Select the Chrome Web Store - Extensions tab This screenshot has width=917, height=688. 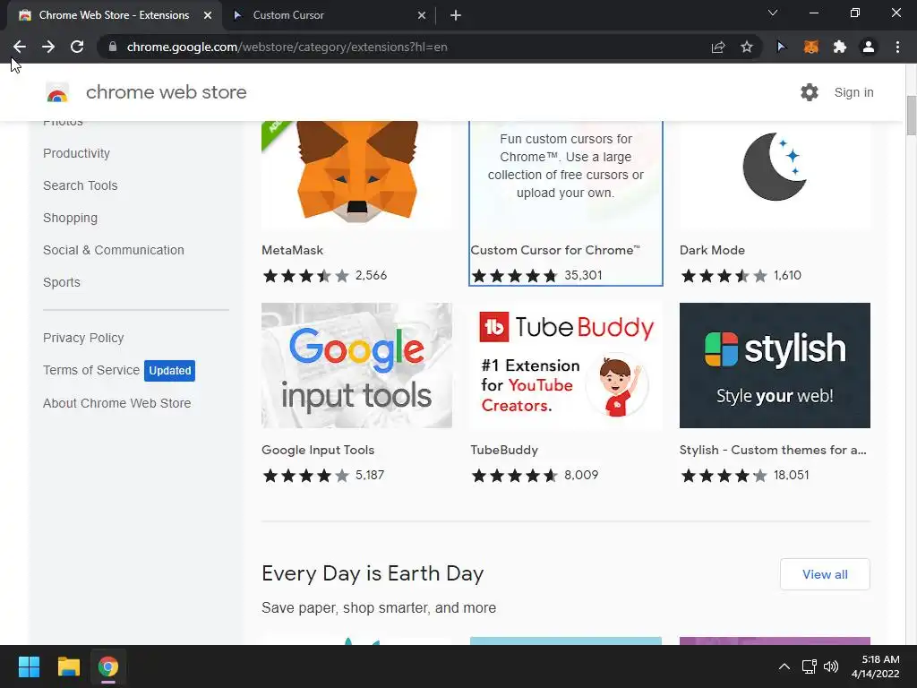114,15
